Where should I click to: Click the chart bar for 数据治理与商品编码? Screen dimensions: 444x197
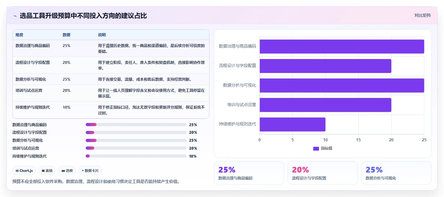point(342,46)
